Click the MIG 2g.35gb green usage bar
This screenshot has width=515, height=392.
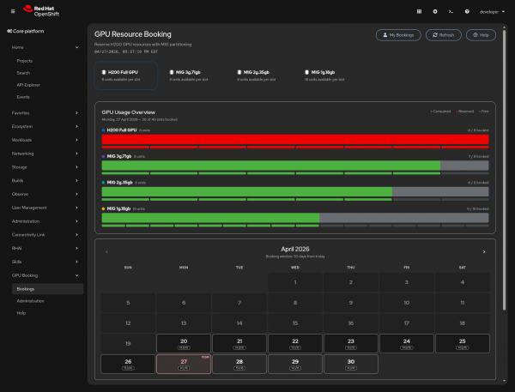(247, 192)
